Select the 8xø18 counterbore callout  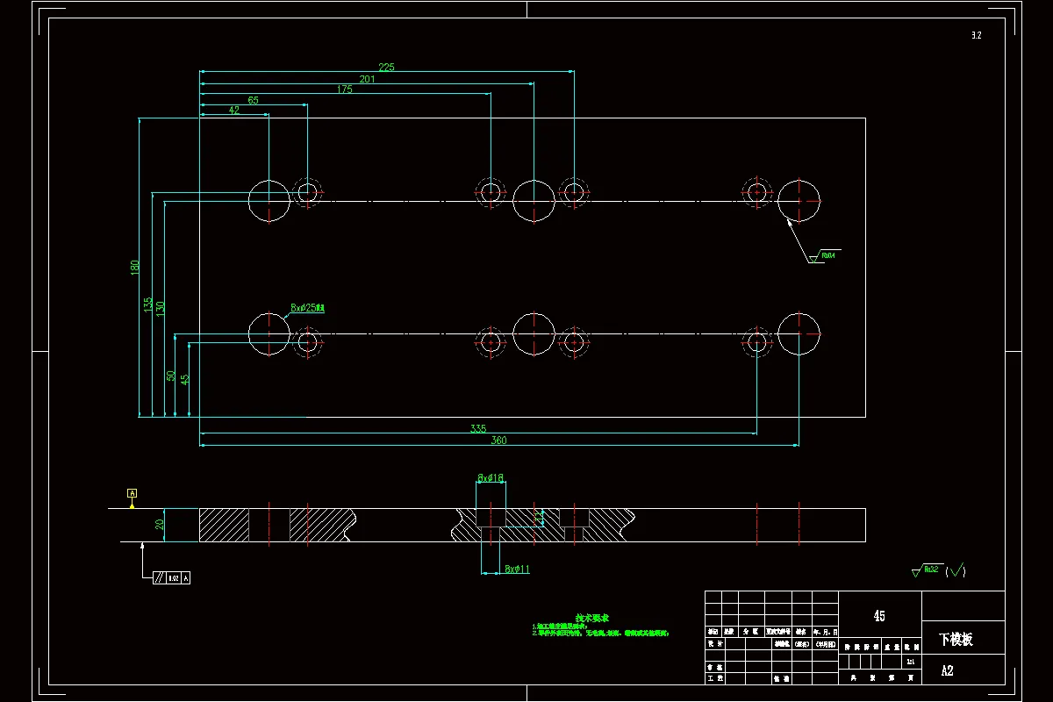pos(491,478)
